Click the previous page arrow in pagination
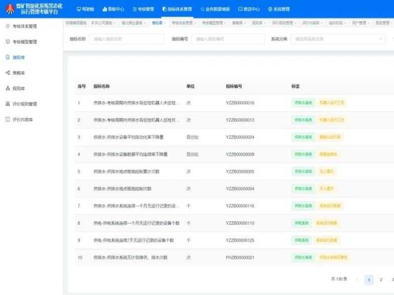The height and width of the screenshot is (295, 394). pos(357,280)
